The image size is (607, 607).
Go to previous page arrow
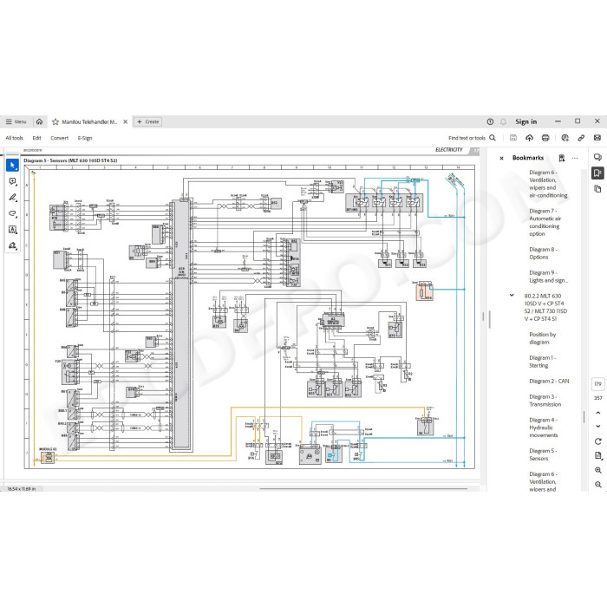click(597, 413)
